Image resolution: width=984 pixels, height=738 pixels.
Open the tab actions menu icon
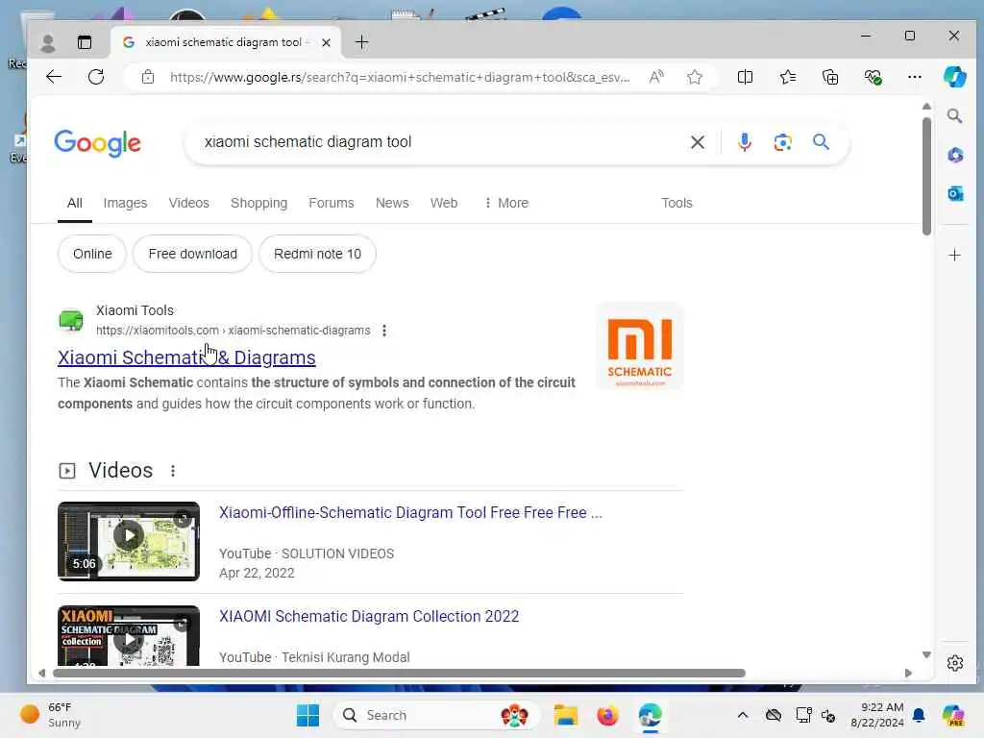pyautogui.click(x=85, y=42)
